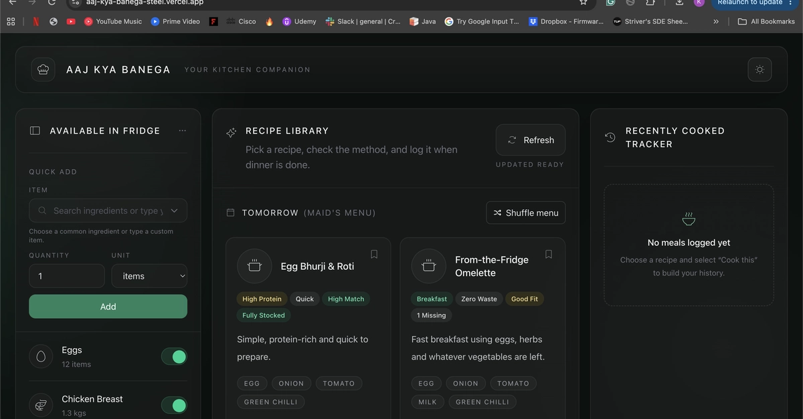Open the YouTube Music bookmark
803x419 pixels.
click(113, 21)
